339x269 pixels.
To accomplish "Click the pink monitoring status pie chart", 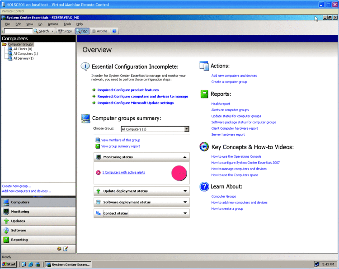I will click(179, 174).
